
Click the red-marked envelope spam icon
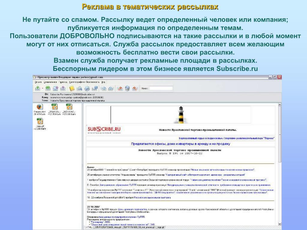pos(120,88)
